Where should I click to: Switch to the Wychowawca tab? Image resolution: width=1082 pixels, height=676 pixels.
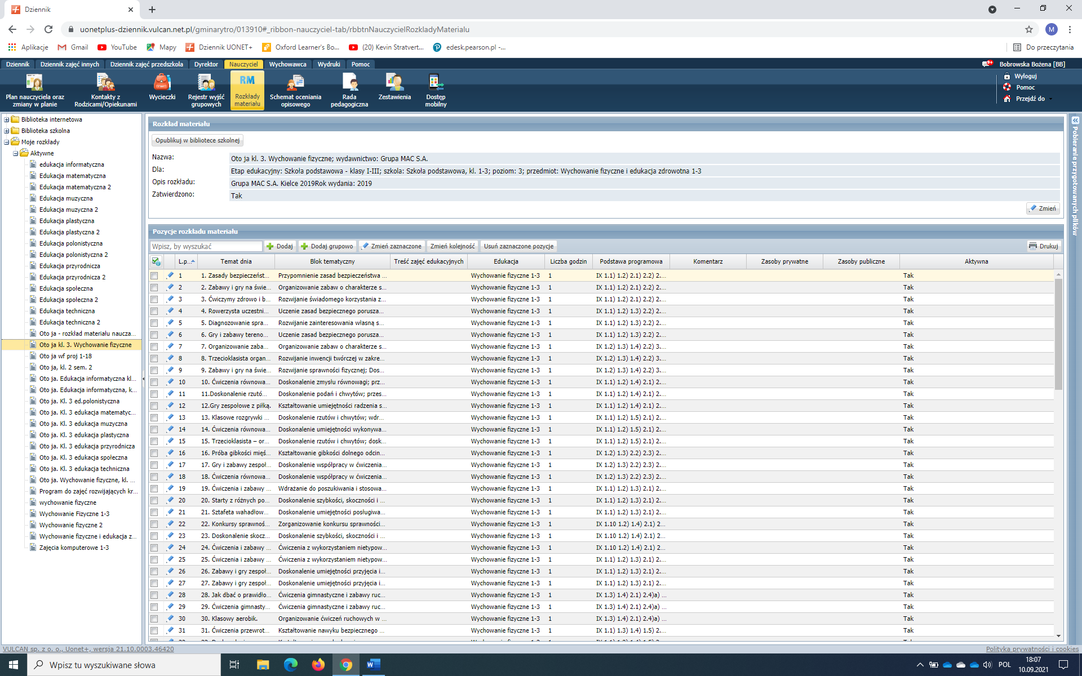coord(287,64)
